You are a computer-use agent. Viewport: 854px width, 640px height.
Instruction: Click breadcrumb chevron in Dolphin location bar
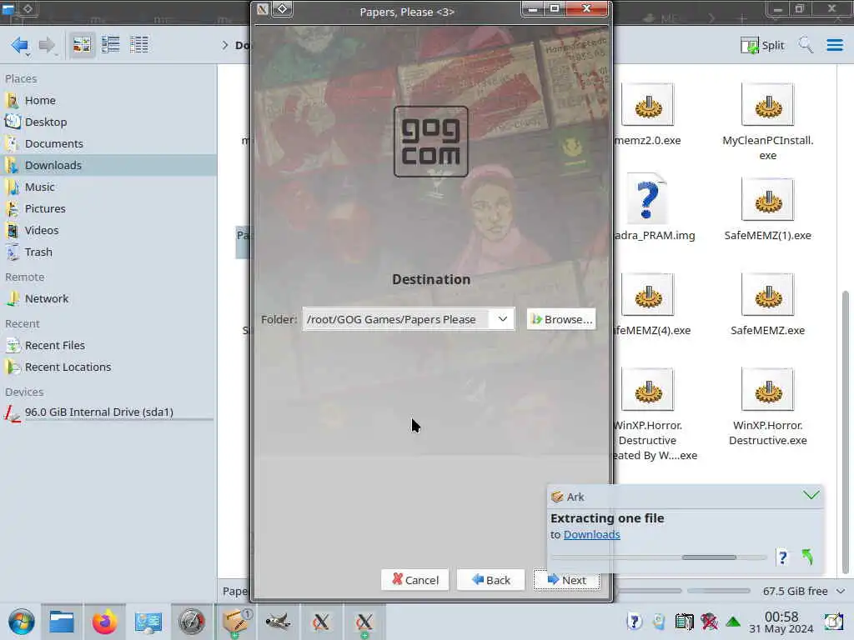[225, 45]
